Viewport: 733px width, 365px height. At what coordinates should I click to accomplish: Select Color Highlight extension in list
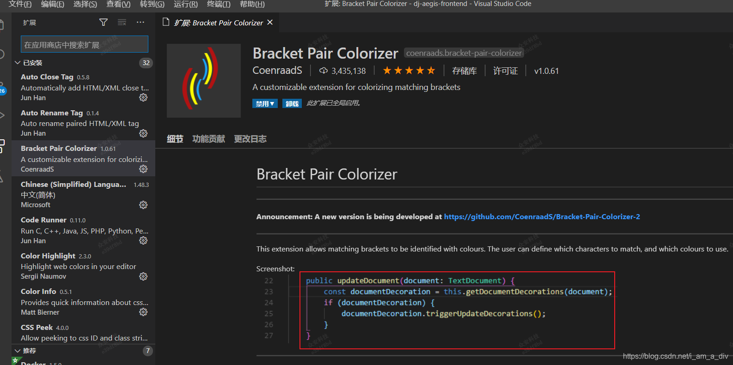point(83,266)
